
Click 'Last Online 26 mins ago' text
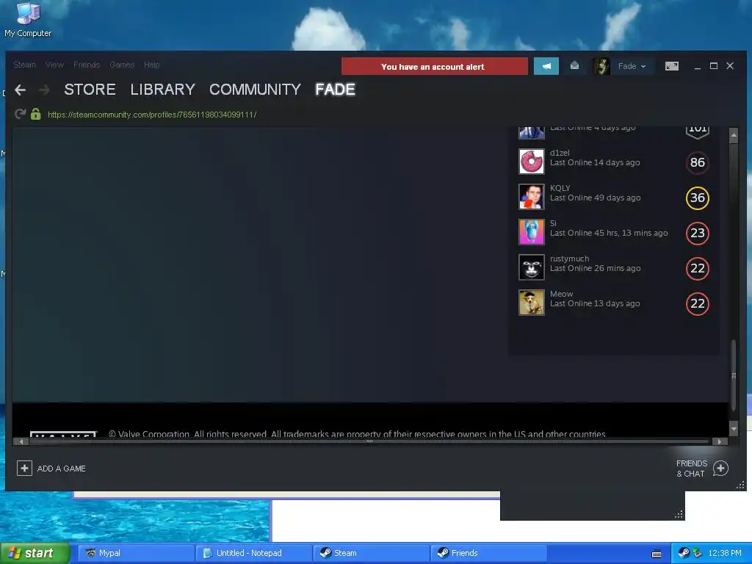[595, 269]
